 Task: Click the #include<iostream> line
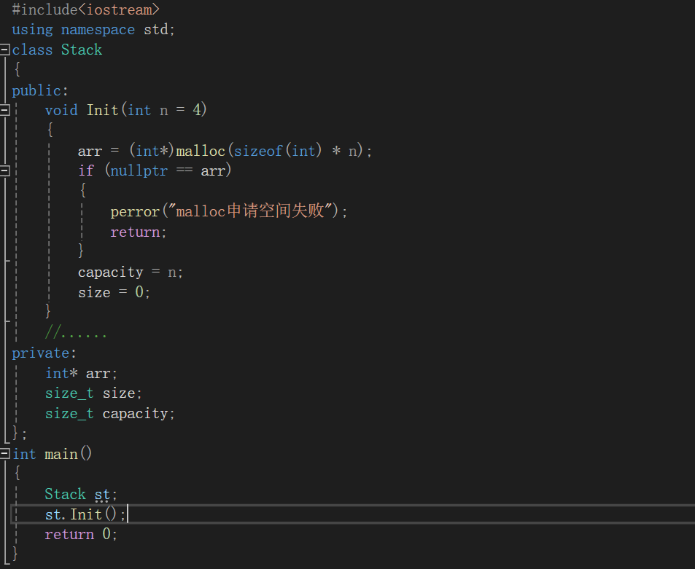pos(85,9)
